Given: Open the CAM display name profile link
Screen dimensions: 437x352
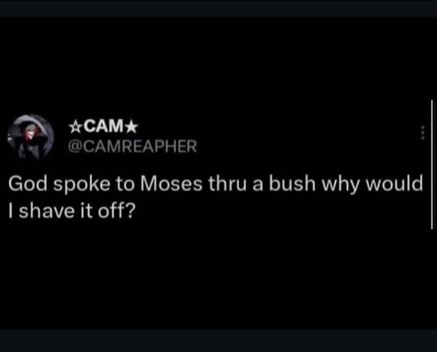Looking at the screenshot, I should pyautogui.click(x=104, y=125).
